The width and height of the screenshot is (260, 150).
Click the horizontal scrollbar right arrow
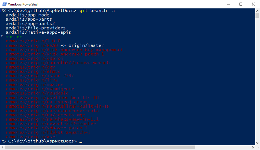tap(253, 147)
